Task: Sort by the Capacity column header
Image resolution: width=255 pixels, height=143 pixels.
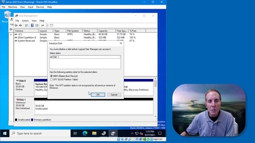Action: click(106, 31)
